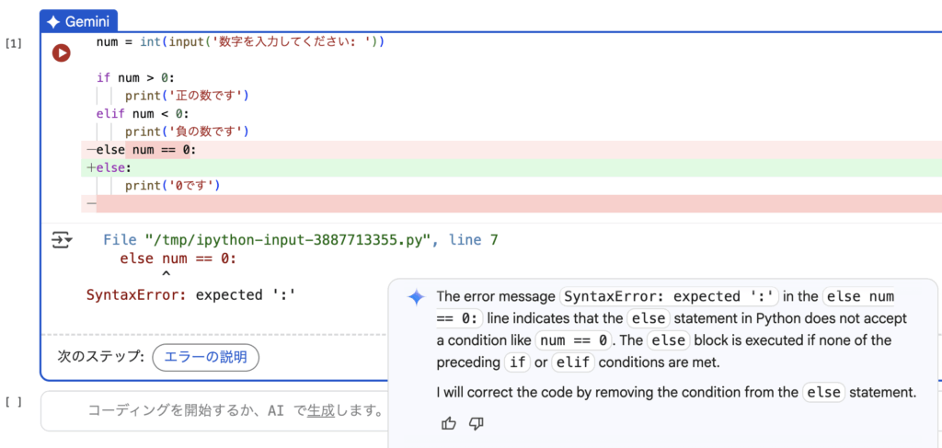Click the empty red removed line in diff

460,203
